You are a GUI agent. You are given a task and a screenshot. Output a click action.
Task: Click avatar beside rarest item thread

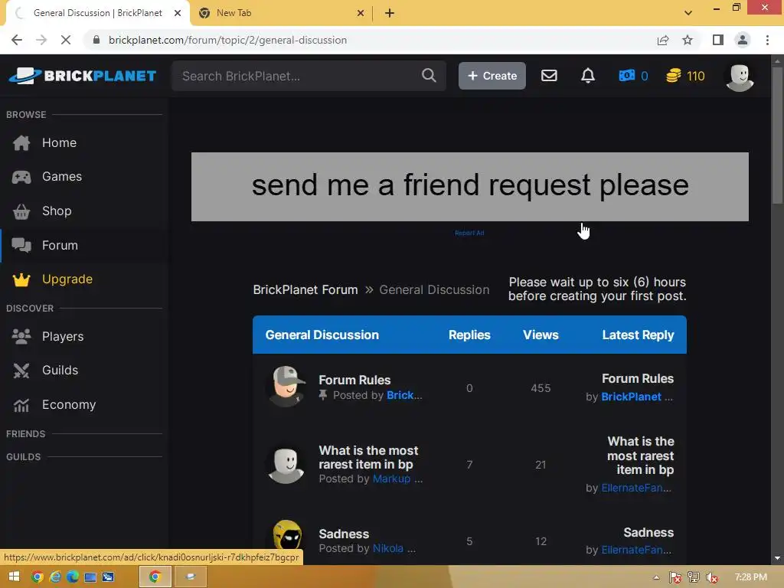(x=286, y=465)
